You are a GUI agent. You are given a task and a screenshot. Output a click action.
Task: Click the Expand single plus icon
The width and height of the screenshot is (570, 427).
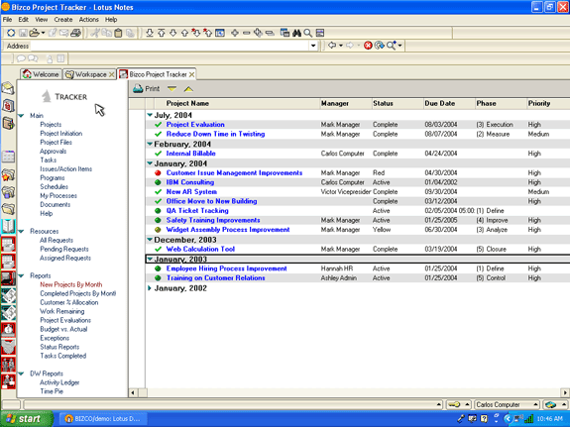click(235, 33)
